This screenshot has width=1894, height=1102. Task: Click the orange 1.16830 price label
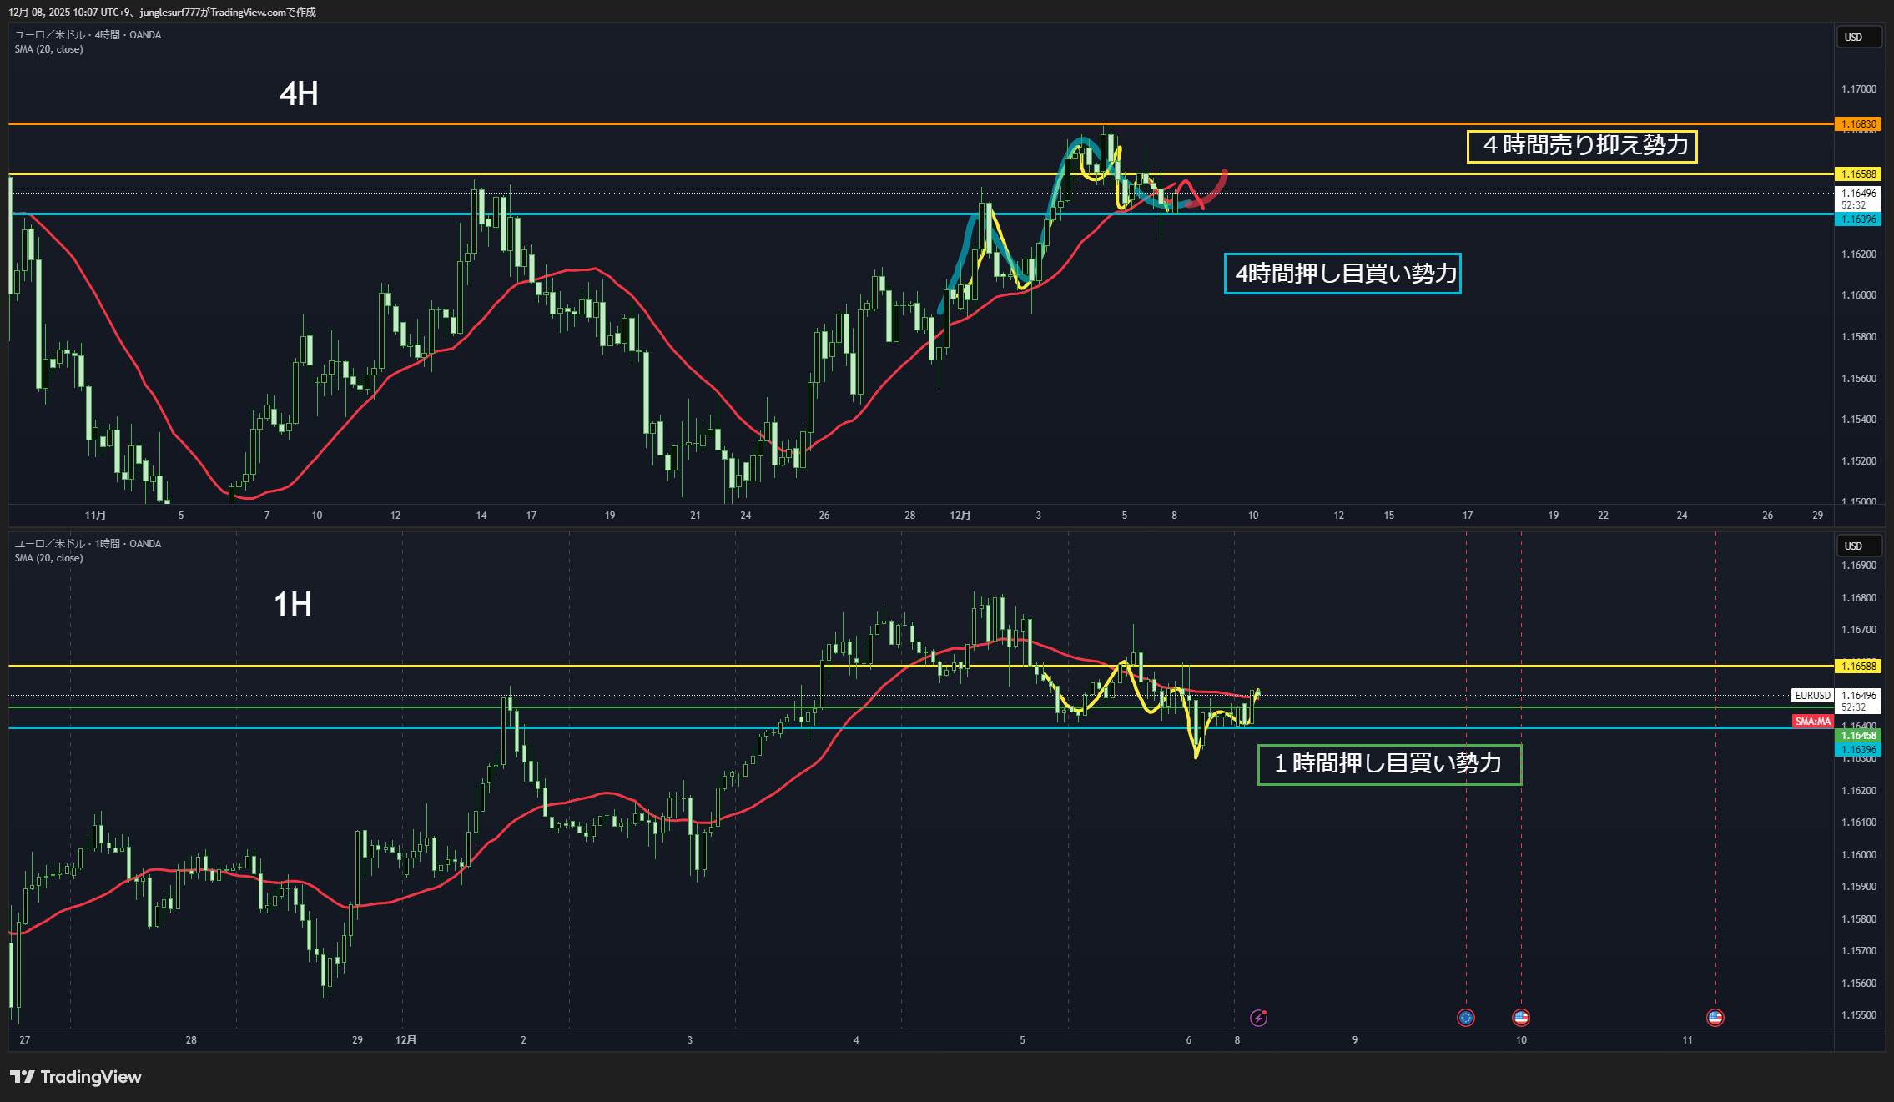pyautogui.click(x=1858, y=124)
